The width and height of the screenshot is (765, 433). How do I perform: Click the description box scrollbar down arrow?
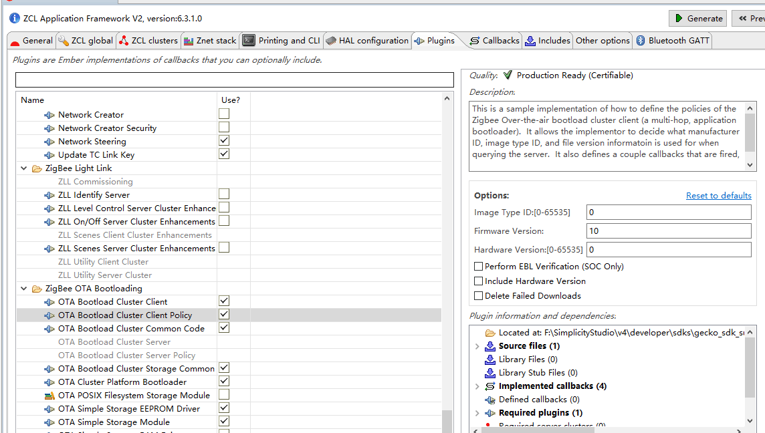pyautogui.click(x=750, y=165)
